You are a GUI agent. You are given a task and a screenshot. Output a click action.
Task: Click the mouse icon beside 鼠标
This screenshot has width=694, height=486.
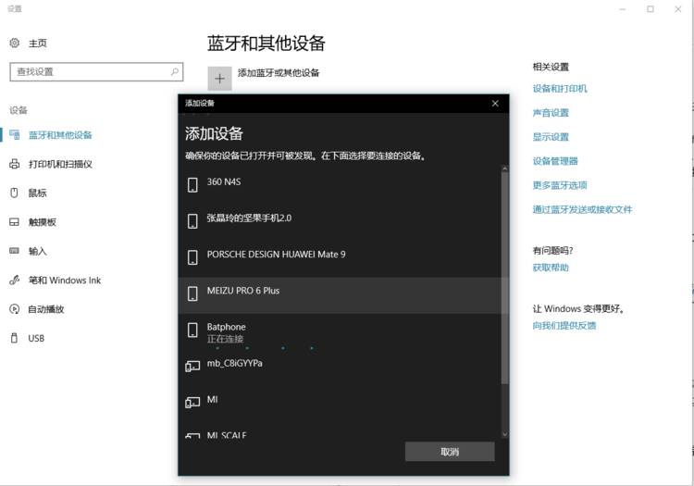click(14, 193)
